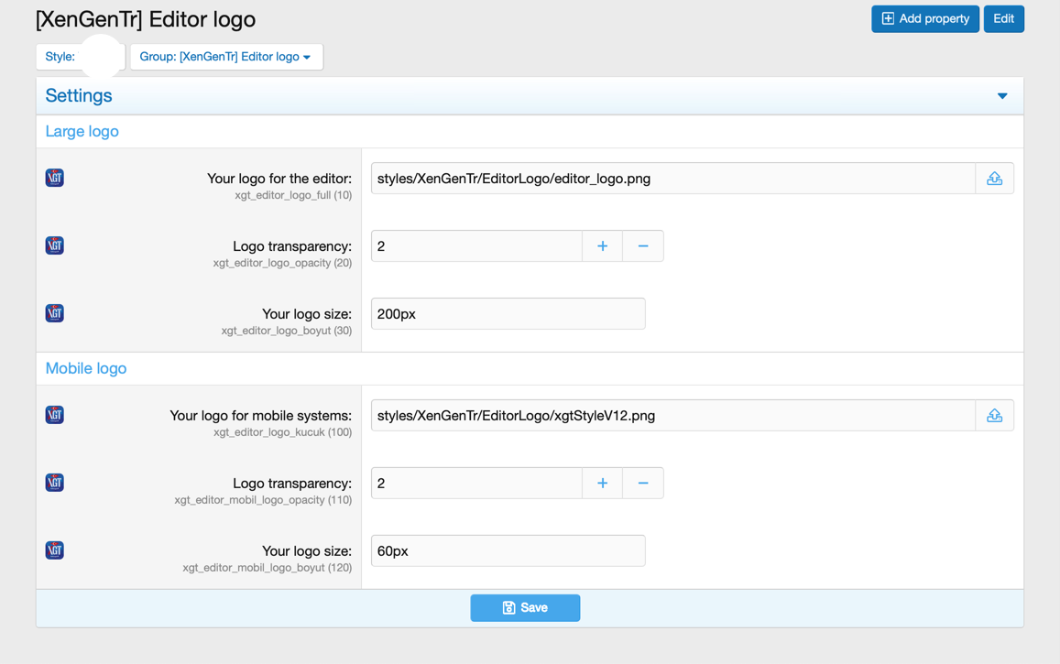Click XGT icon beside mobile systems logo row
The image size is (1060, 664).
(x=55, y=415)
